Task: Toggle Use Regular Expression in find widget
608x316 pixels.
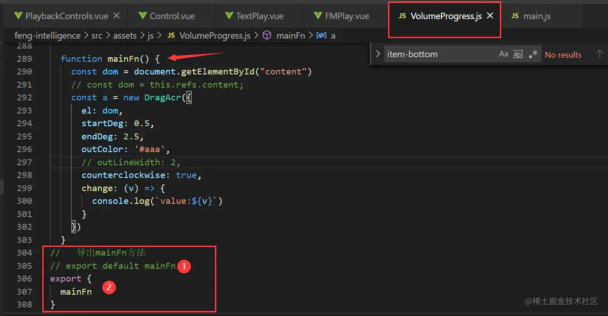Action: 533,54
